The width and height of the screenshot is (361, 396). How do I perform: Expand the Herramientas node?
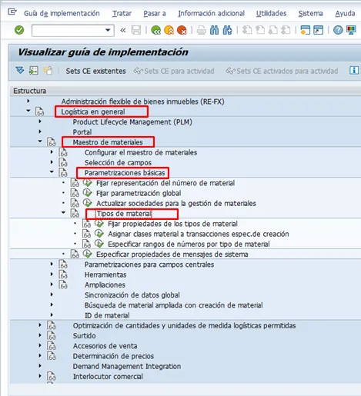[x=52, y=274]
